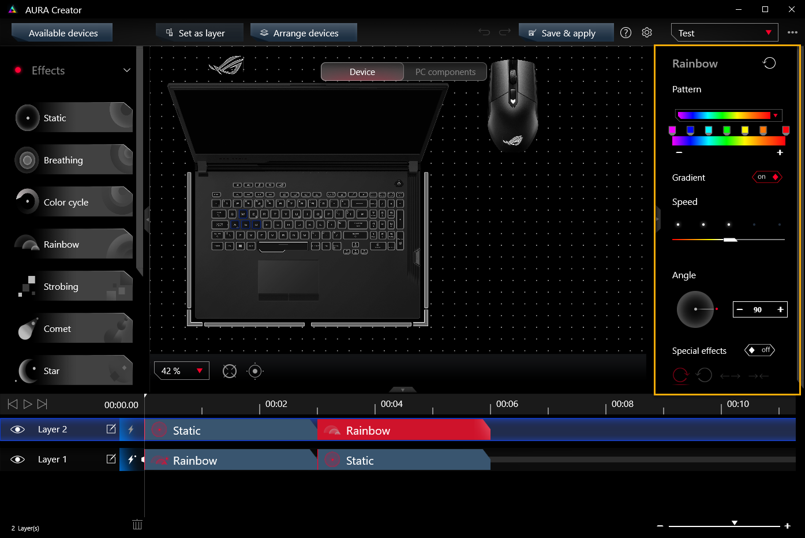Toggle Special effects switch
This screenshot has width=805, height=538.
[x=759, y=350]
